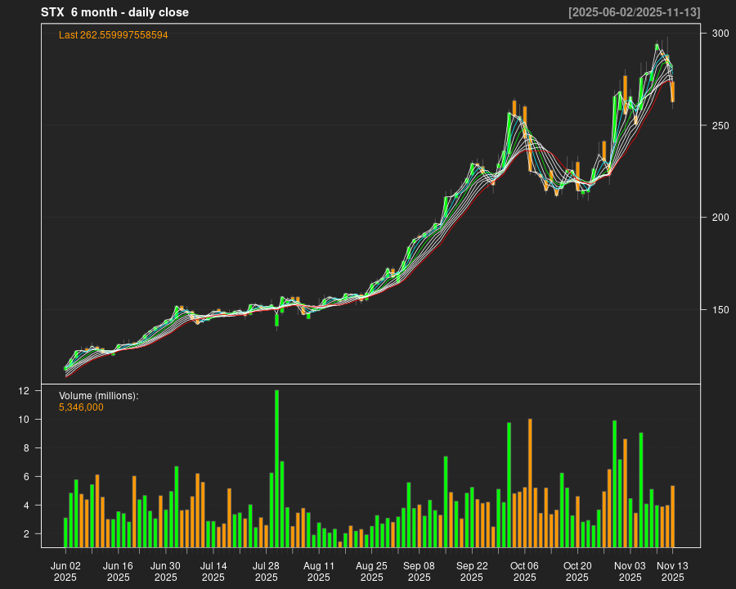Select the tallest green volume bar near Jul 28

(276, 466)
